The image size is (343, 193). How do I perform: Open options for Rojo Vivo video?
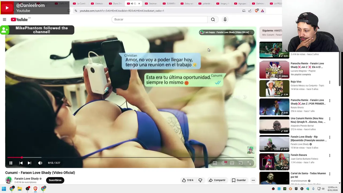point(330,83)
